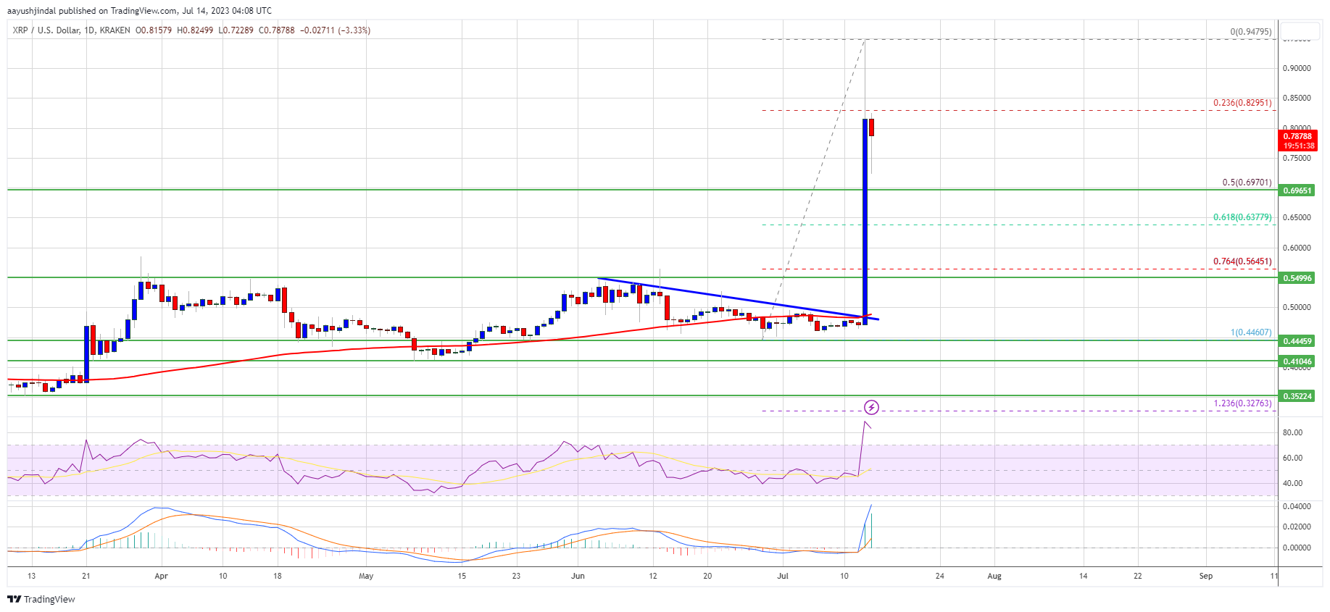Select the 0.5(0.69701) Fibonacci level label
The image size is (1330, 612).
1246,183
